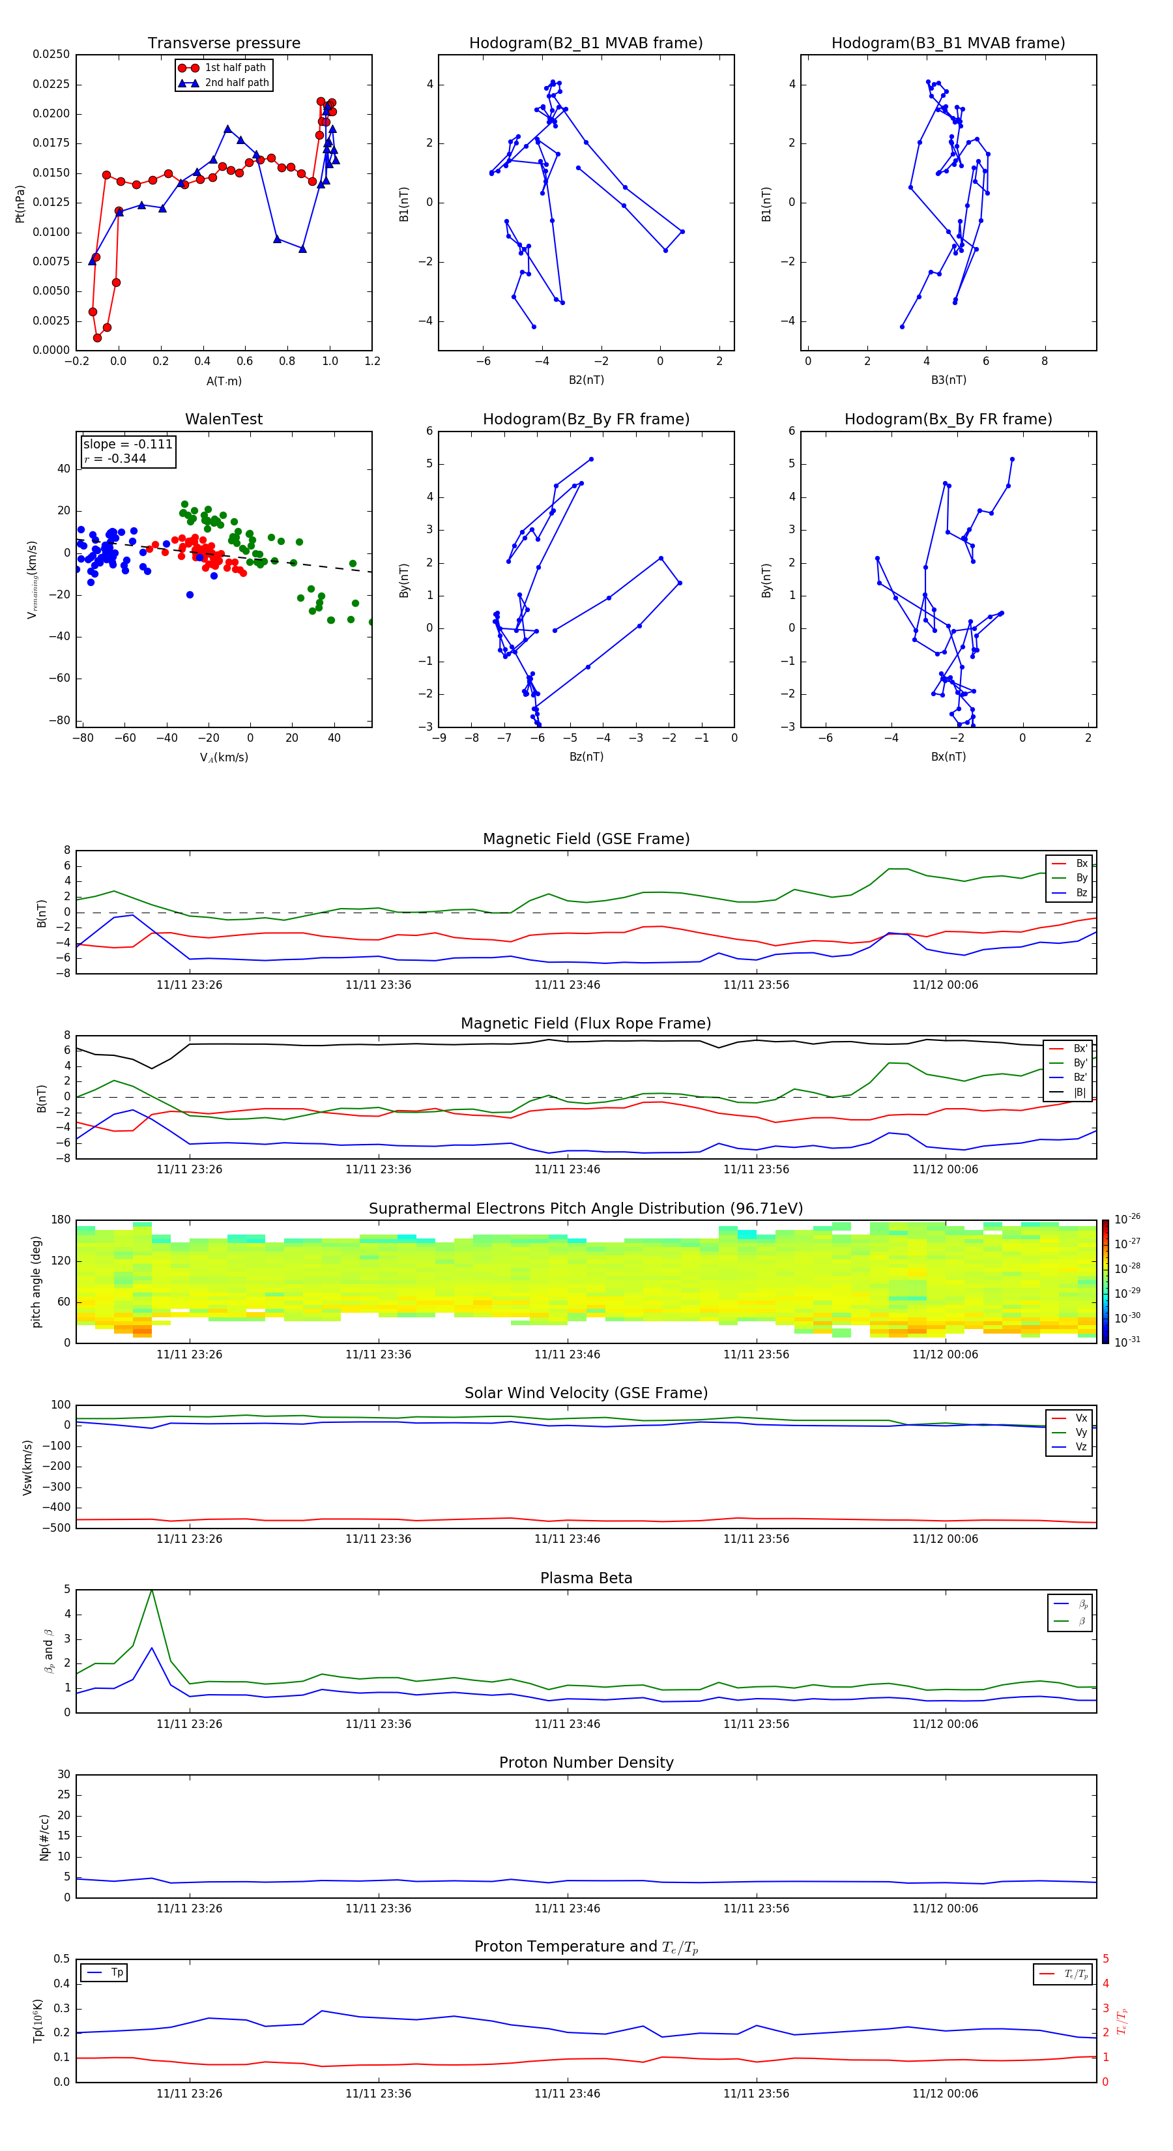Click the Bz(nT) x-axis label of the hodogram
The height and width of the screenshot is (2151, 1173).
(x=585, y=757)
